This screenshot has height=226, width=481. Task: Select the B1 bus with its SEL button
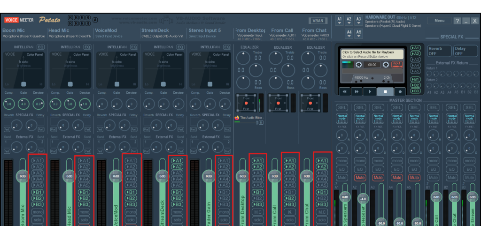point(433,107)
